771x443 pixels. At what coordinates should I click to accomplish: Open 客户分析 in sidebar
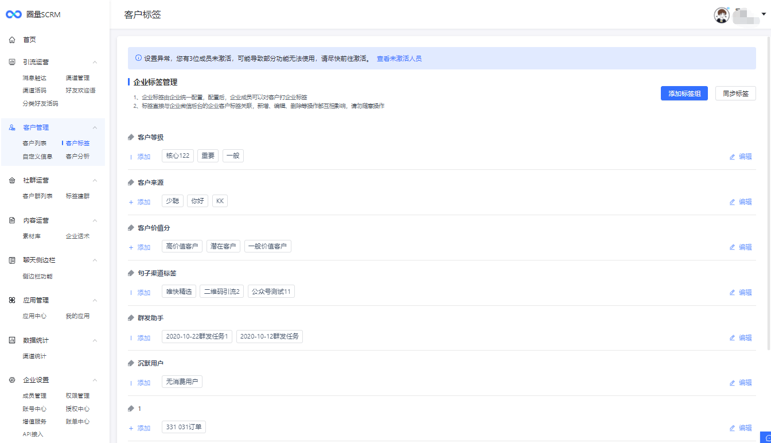[77, 156]
